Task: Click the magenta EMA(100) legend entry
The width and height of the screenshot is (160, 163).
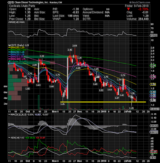Action: [17, 59]
